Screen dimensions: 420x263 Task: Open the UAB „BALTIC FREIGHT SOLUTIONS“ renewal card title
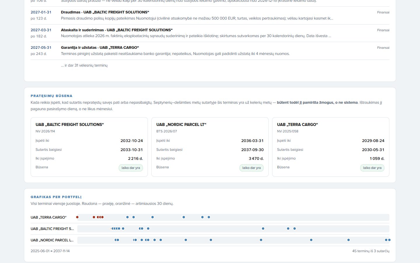(x=70, y=124)
